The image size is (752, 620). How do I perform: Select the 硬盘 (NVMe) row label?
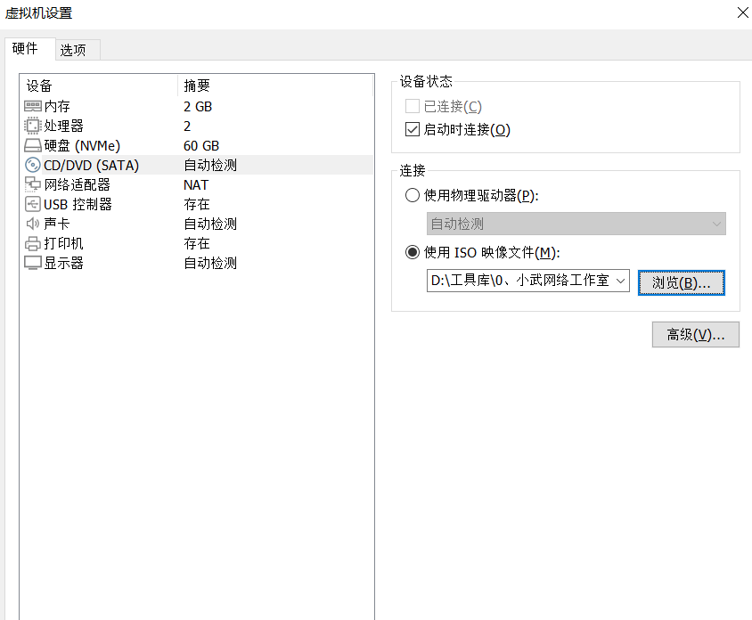pos(82,146)
